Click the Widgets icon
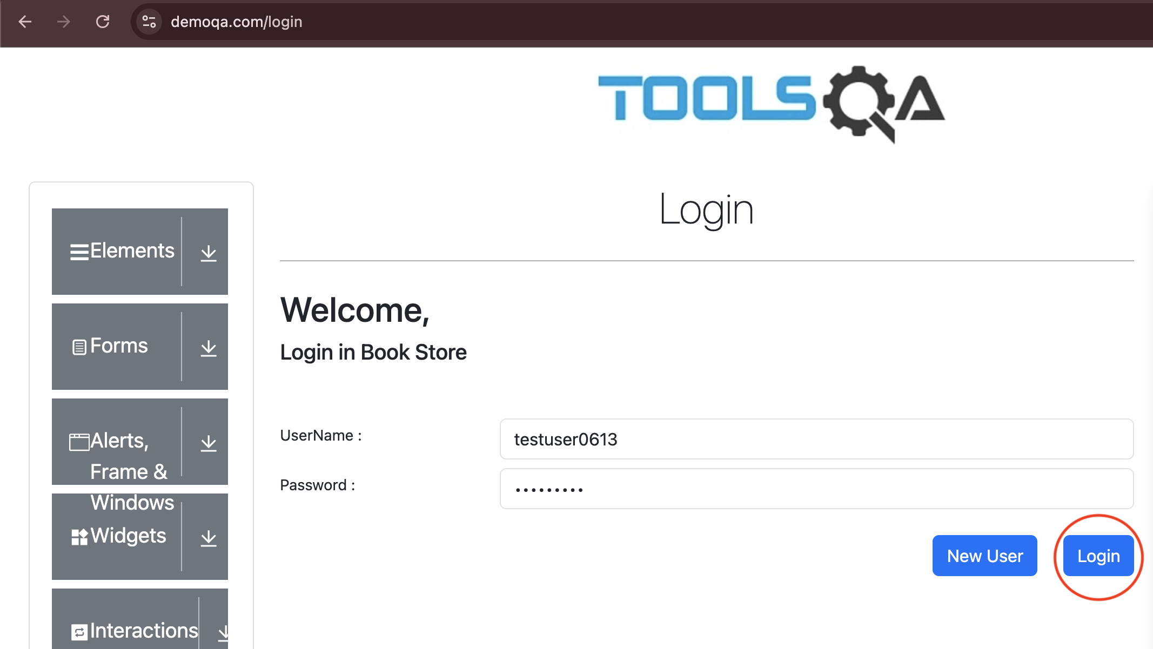This screenshot has height=649, width=1153. point(79,537)
